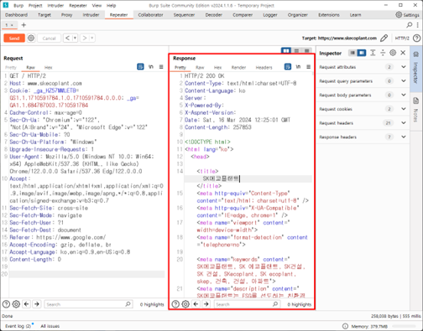
Task: Open Request search help icon
Action: pyautogui.click(x=6, y=304)
